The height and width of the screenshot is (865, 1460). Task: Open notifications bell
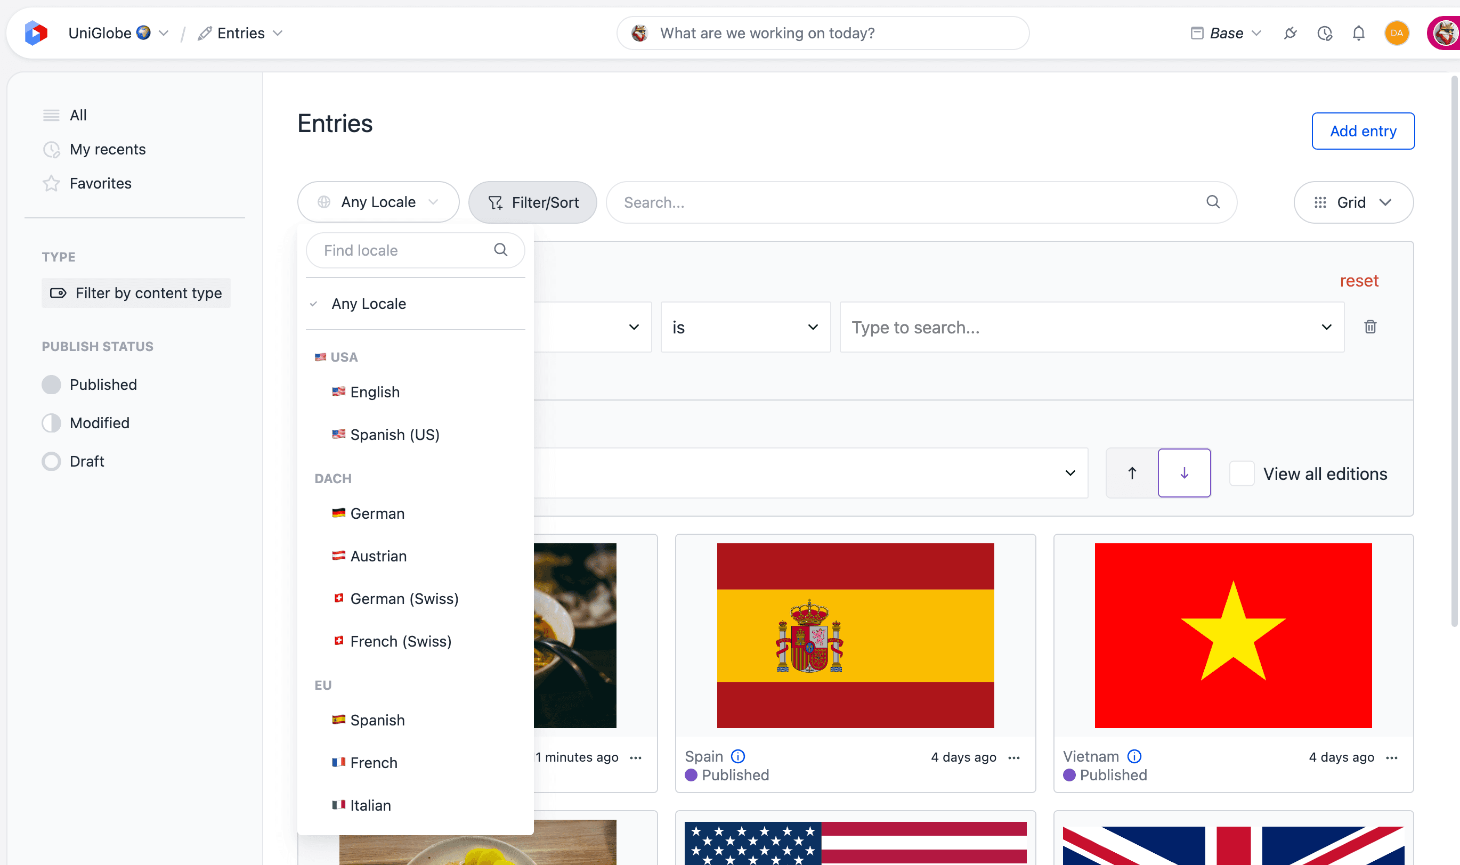coord(1358,33)
